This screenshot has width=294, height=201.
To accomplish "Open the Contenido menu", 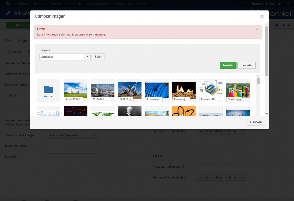I will tap(74, 3).
